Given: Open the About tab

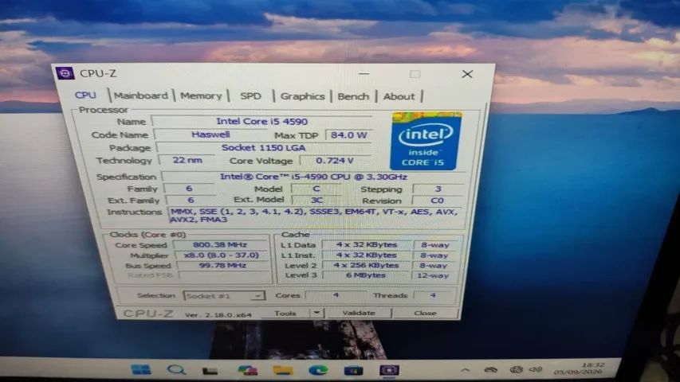Looking at the screenshot, I should (x=399, y=96).
